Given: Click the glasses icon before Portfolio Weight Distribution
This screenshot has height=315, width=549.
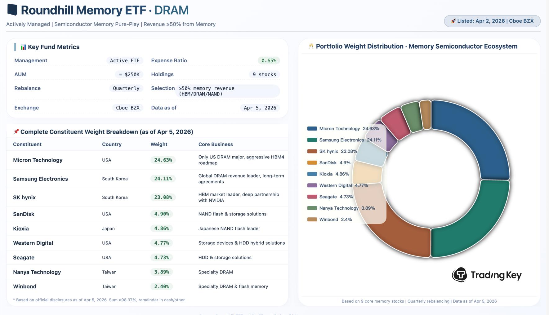Looking at the screenshot, I should coord(311,47).
